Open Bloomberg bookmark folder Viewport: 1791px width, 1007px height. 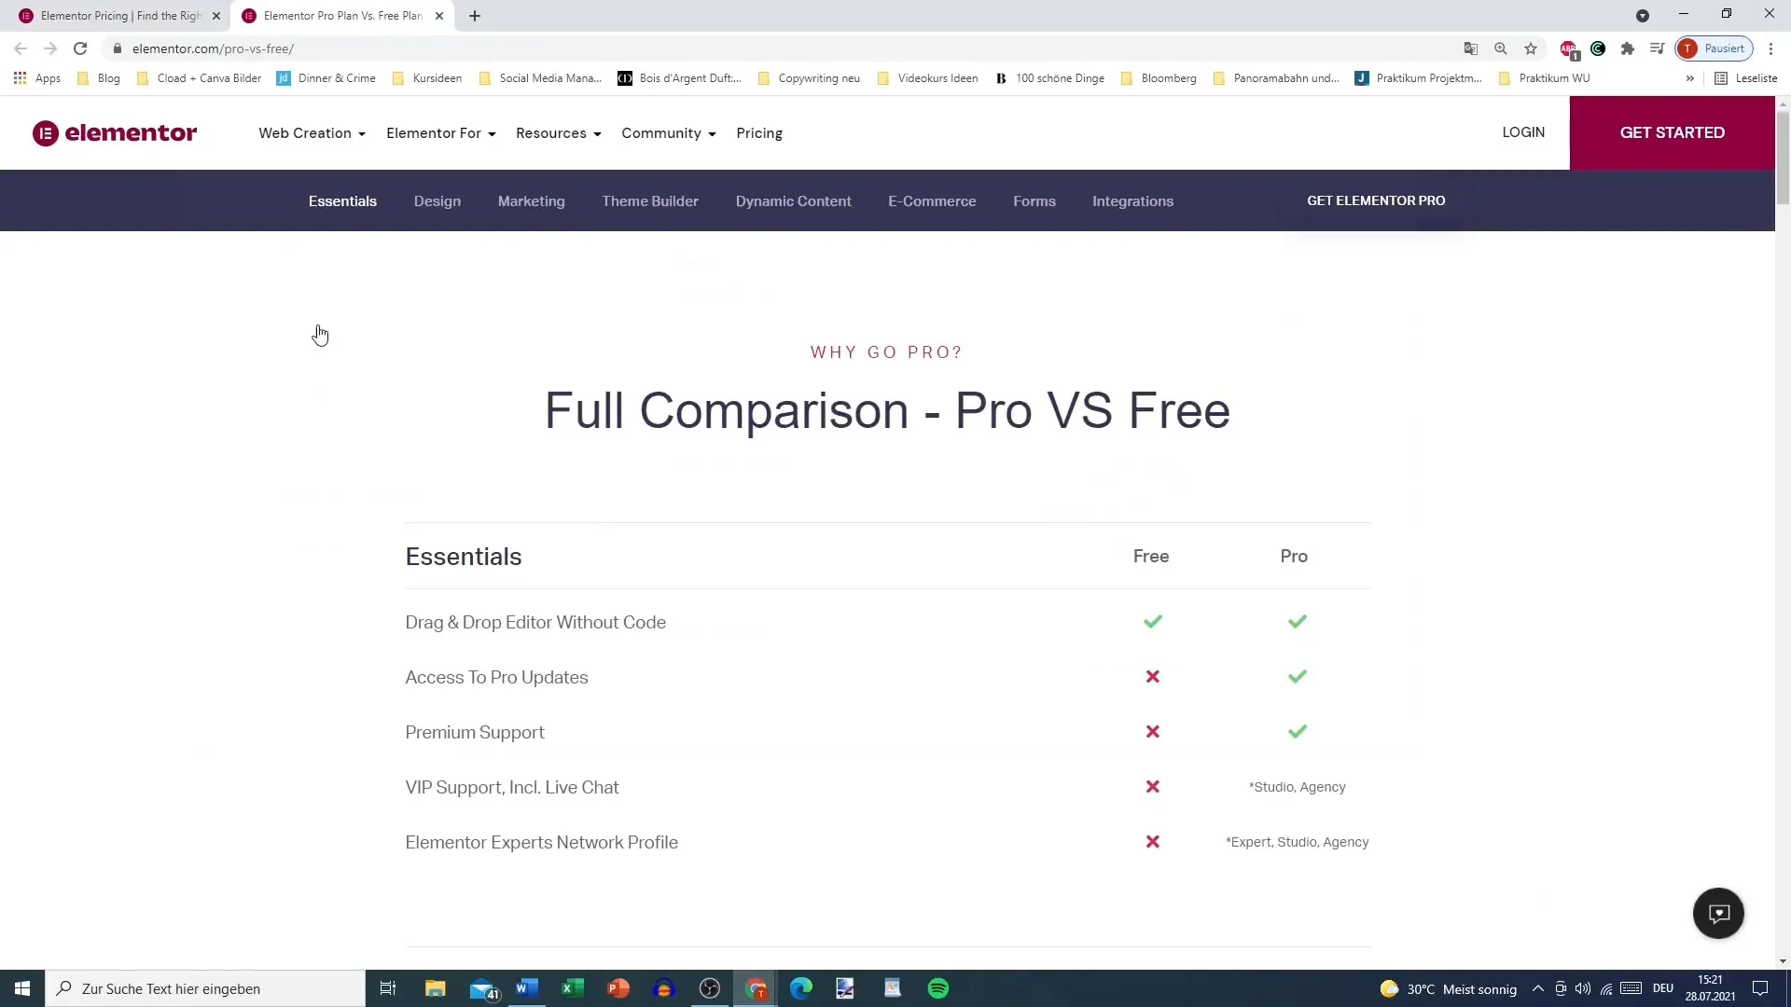click(1159, 78)
